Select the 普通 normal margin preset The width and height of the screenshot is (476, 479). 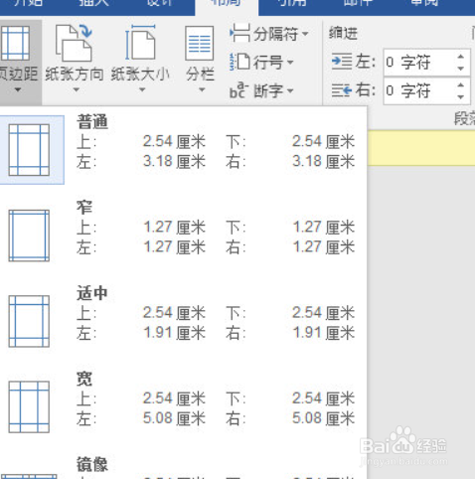pos(183,150)
